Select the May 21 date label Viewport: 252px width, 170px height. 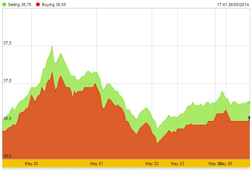[x=96, y=164]
